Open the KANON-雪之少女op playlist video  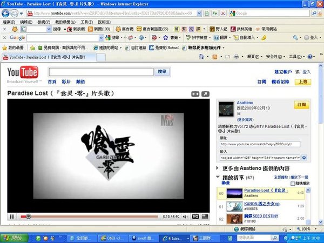coord(261,204)
